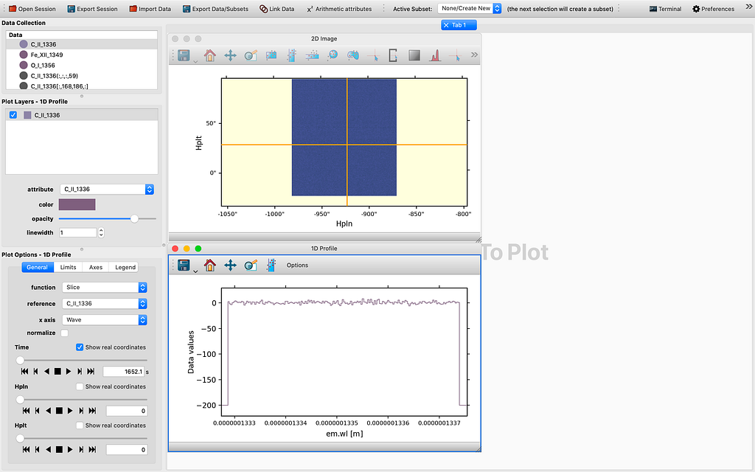Open the function dropdown showing Slice
This screenshot has width=755, height=472.
(104, 288)
